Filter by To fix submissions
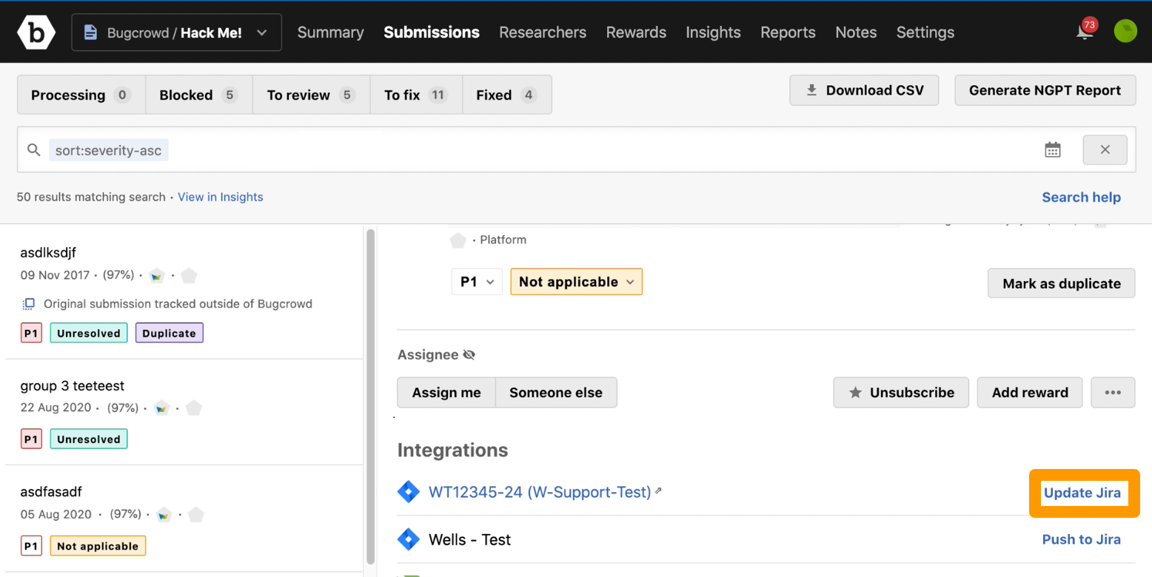Screen dimensions: 1152x577 [x=416, y=95]
